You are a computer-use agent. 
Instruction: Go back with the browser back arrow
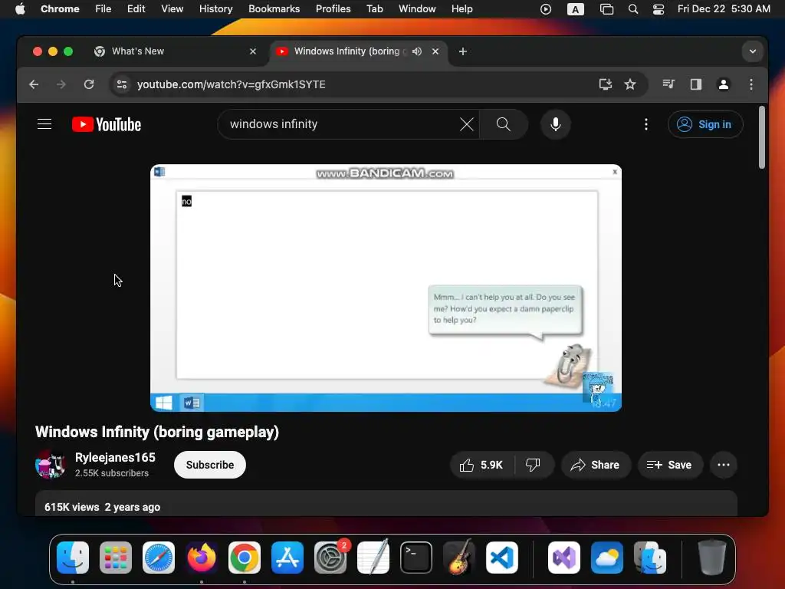[34, 84]
